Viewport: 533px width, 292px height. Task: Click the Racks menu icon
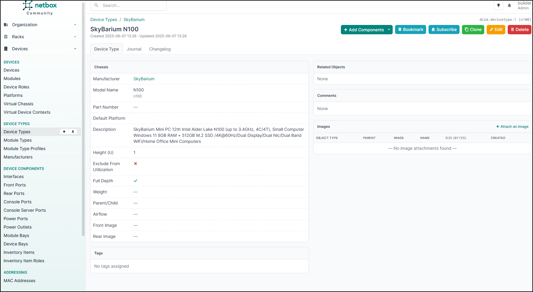coord(6,37)
